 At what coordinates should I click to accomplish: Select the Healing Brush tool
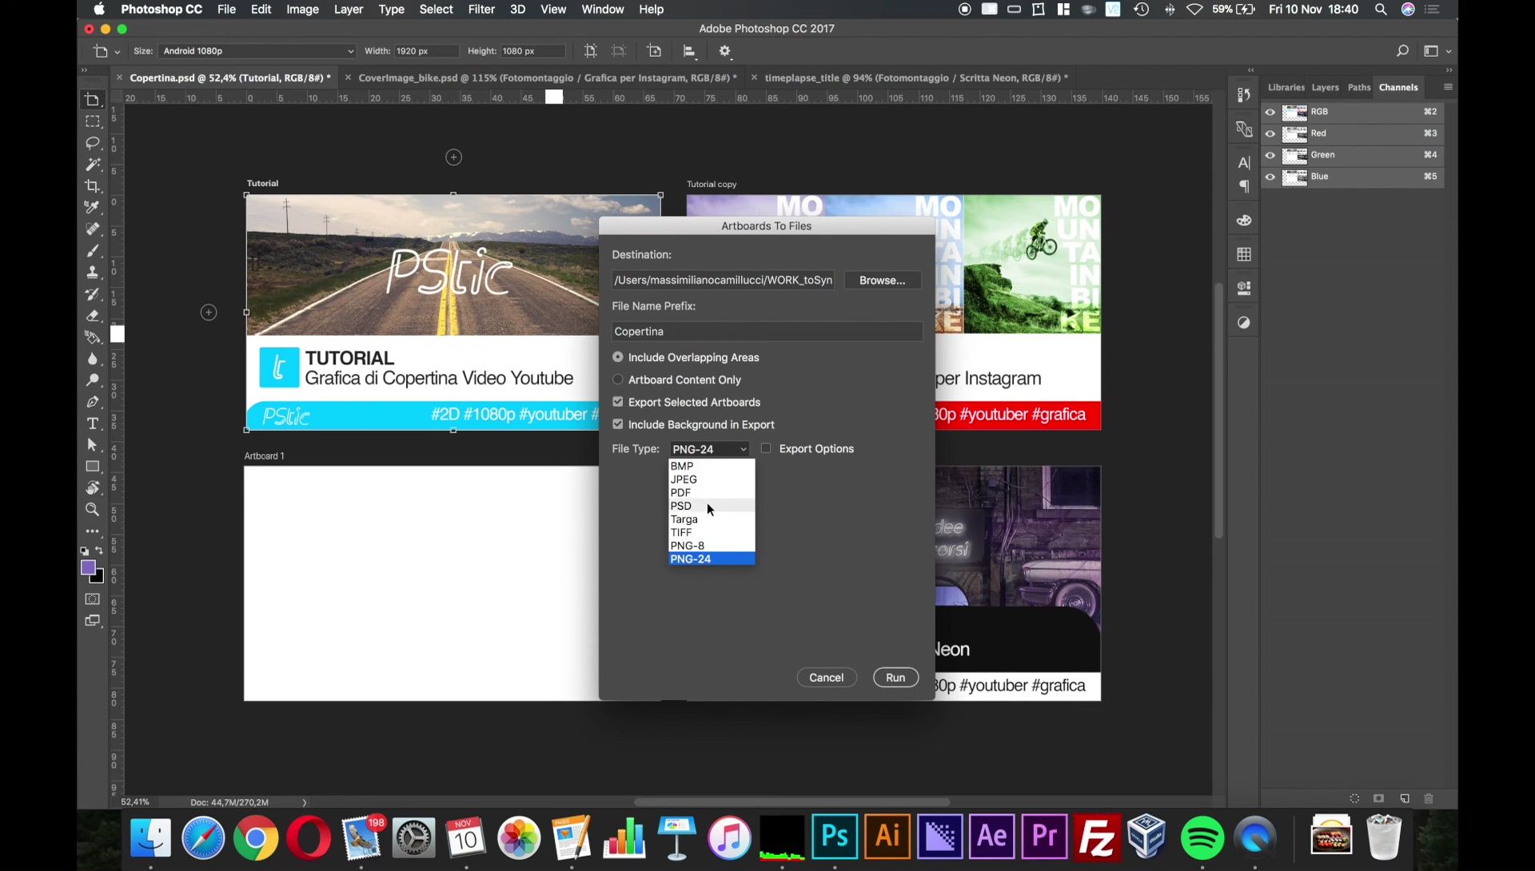[93, 229]
